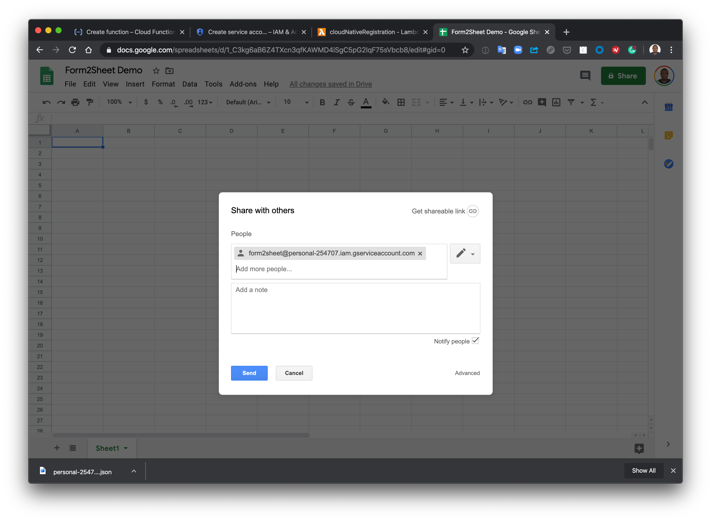Enable the Notify people checkbox
Image resolution: width=711 pixels, height=521 pixels.
click(x=475, y=341)
